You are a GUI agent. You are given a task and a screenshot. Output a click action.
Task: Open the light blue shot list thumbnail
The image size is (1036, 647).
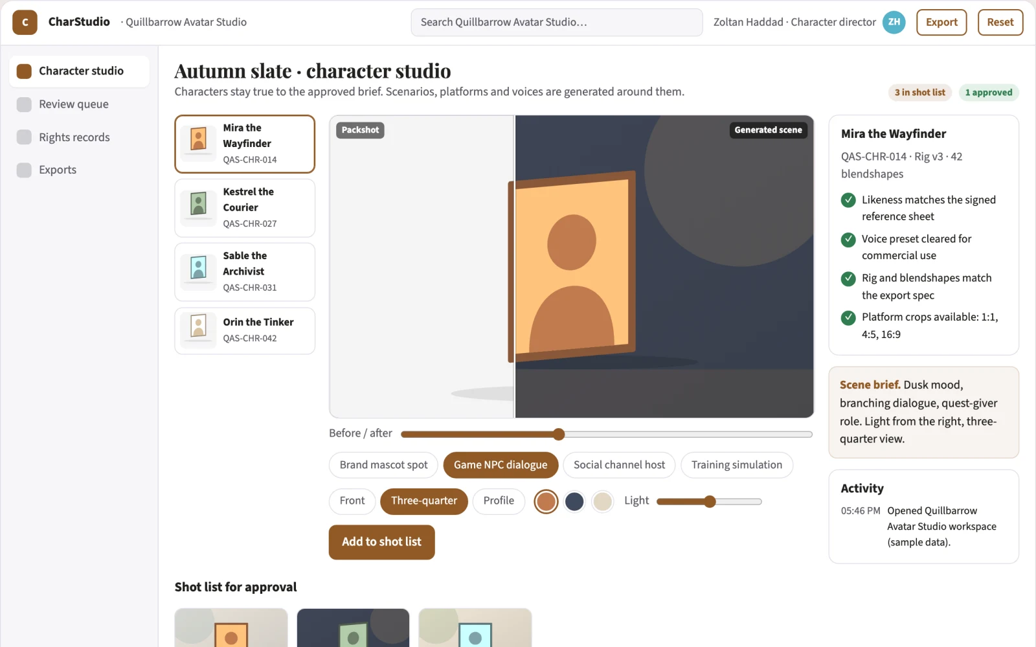[x=475, y=628]
